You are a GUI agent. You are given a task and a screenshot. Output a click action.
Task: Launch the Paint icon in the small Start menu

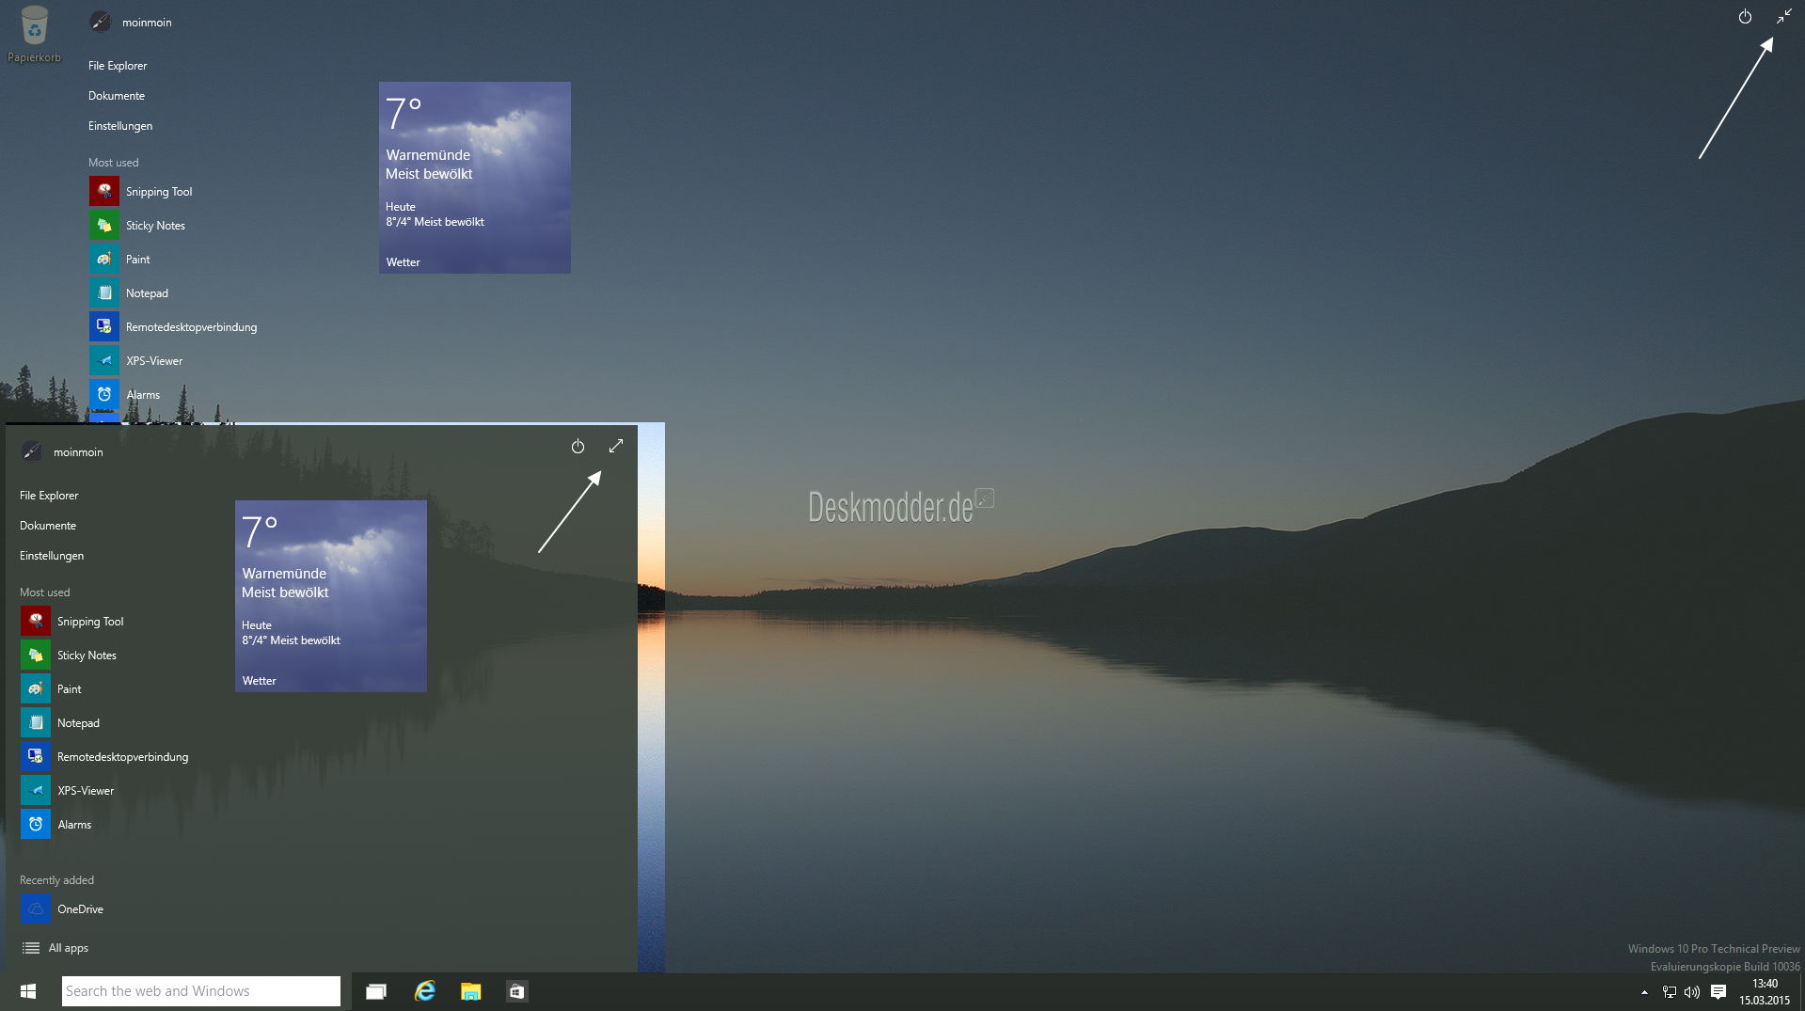point(36,688)
